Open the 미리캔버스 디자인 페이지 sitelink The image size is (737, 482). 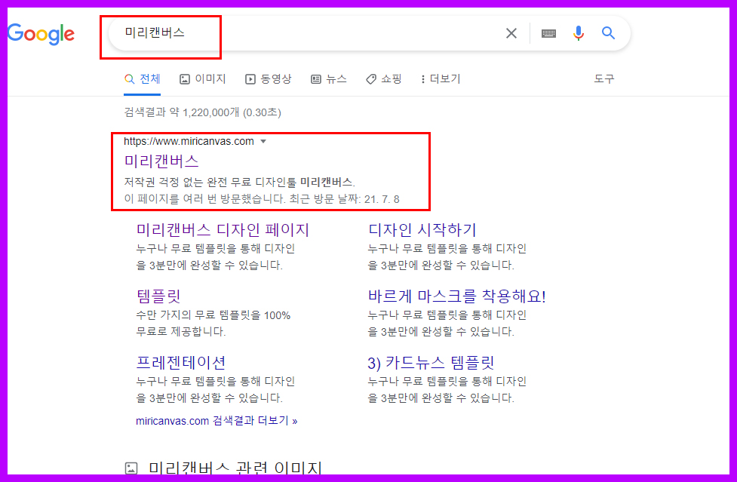[x=223, y=230]
